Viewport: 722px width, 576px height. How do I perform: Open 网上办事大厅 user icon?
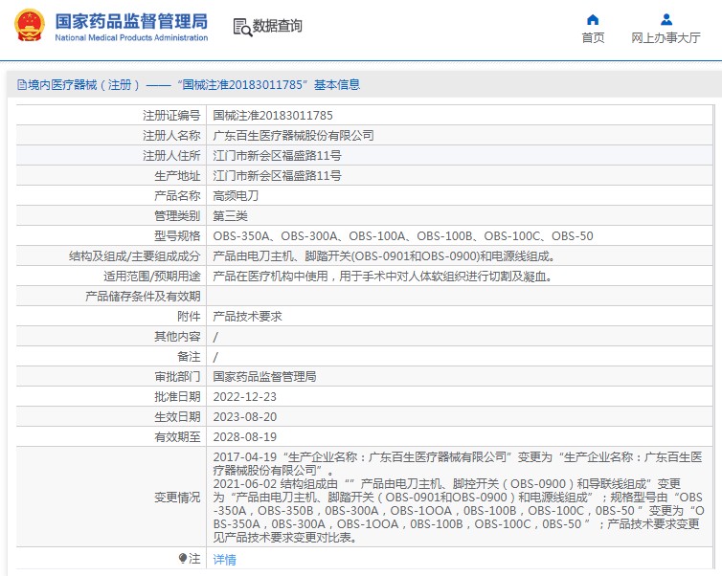pos(666,20)
